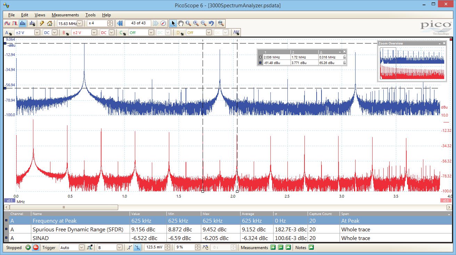Click the Delete Measurement minus icon
The image size is (456, 255).
point(280,248)
